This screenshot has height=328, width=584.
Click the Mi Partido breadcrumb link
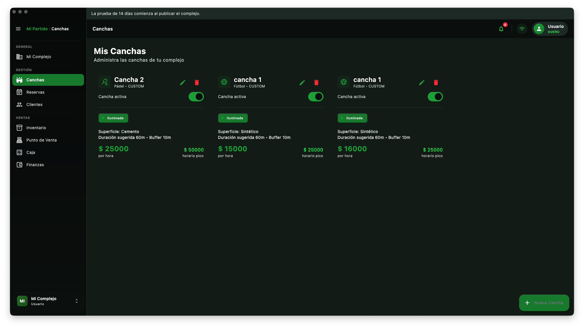pos(37,29)
